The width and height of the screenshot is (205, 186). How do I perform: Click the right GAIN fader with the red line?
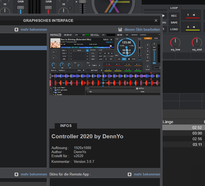48,8
